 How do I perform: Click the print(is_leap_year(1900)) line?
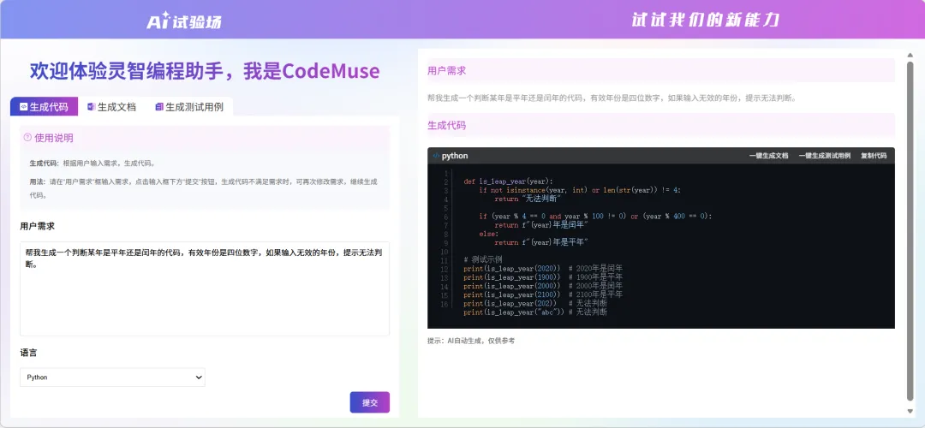click(x=543, y=277)
